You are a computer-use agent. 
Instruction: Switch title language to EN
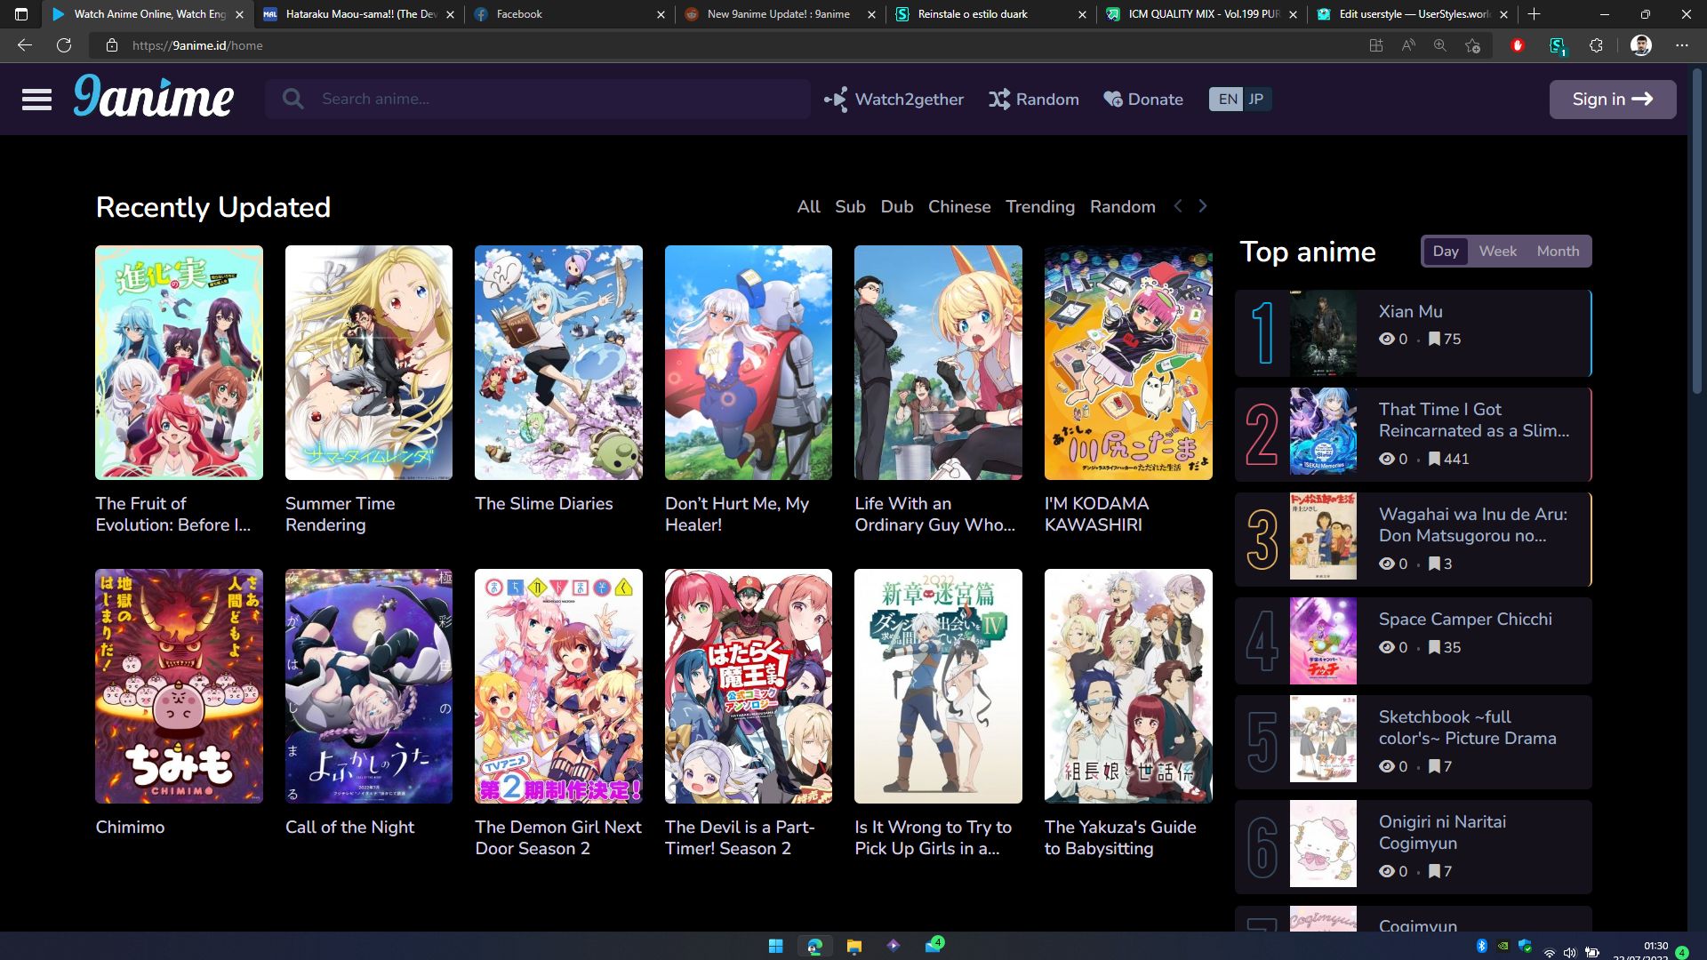pos(1227,100)
